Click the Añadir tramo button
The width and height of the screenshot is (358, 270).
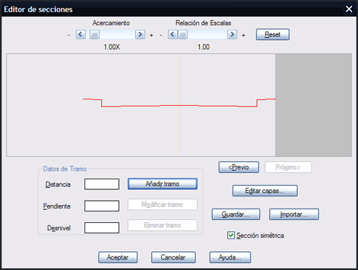point(163,184)
